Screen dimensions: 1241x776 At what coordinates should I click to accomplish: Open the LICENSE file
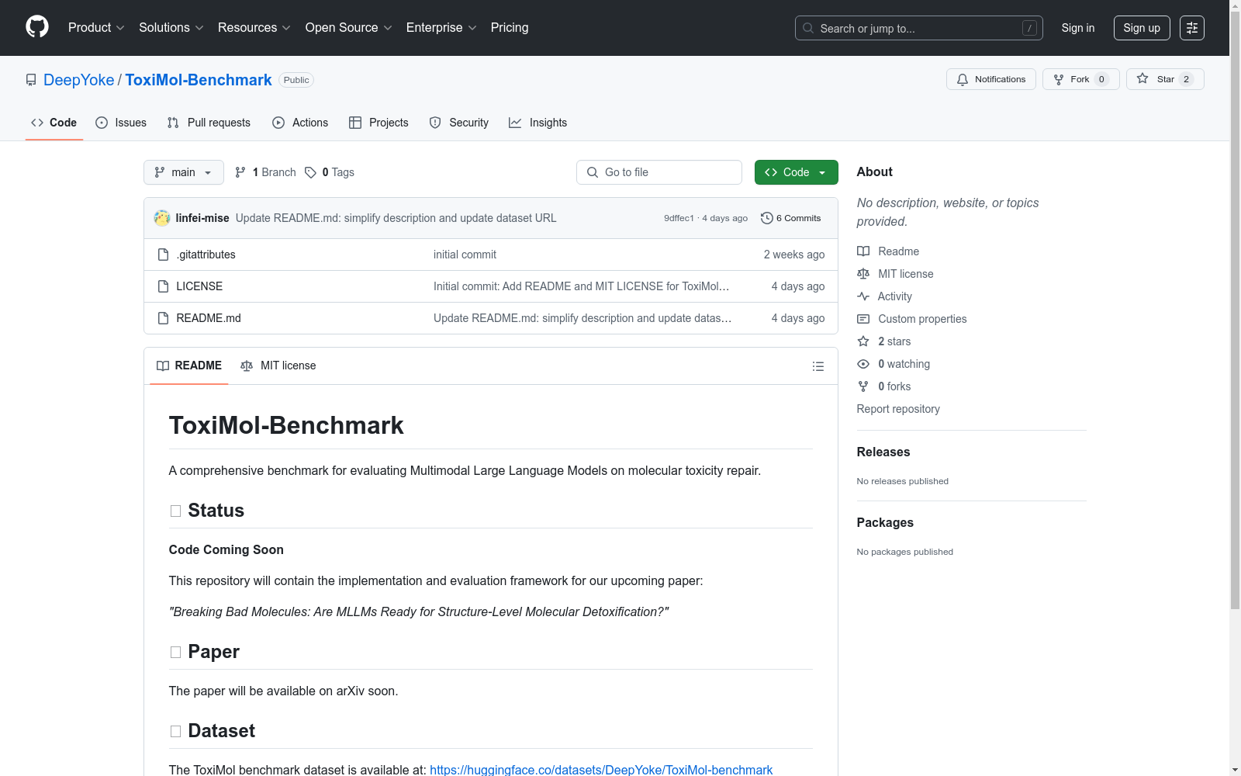[x=199, y=286]
